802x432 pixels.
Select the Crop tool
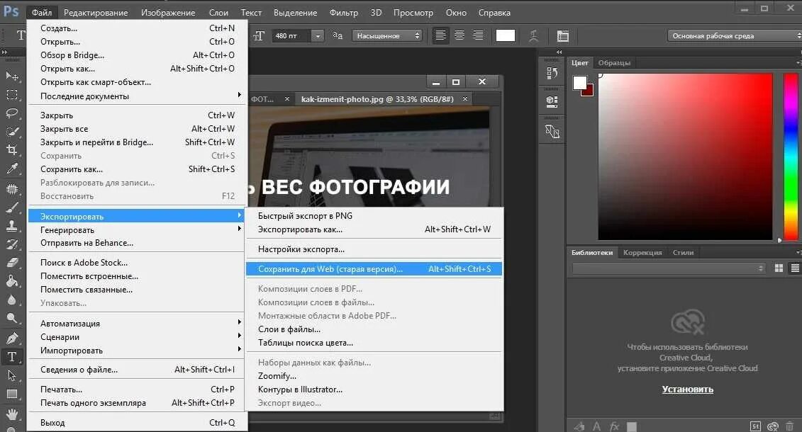point(12,150)
